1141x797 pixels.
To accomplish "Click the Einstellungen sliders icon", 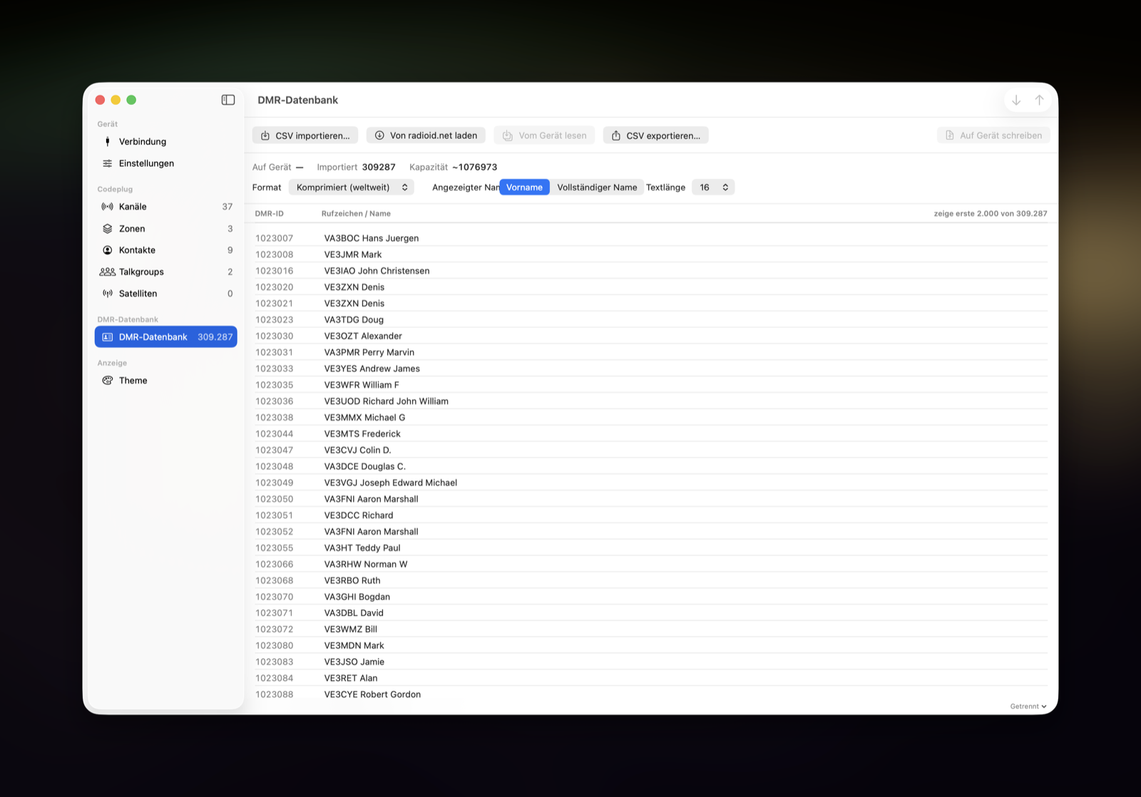I will coord(108,163).
